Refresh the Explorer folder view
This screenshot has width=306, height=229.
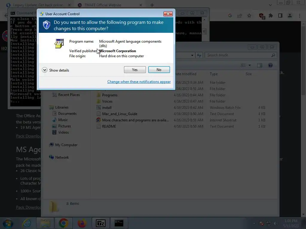point(199,55)
